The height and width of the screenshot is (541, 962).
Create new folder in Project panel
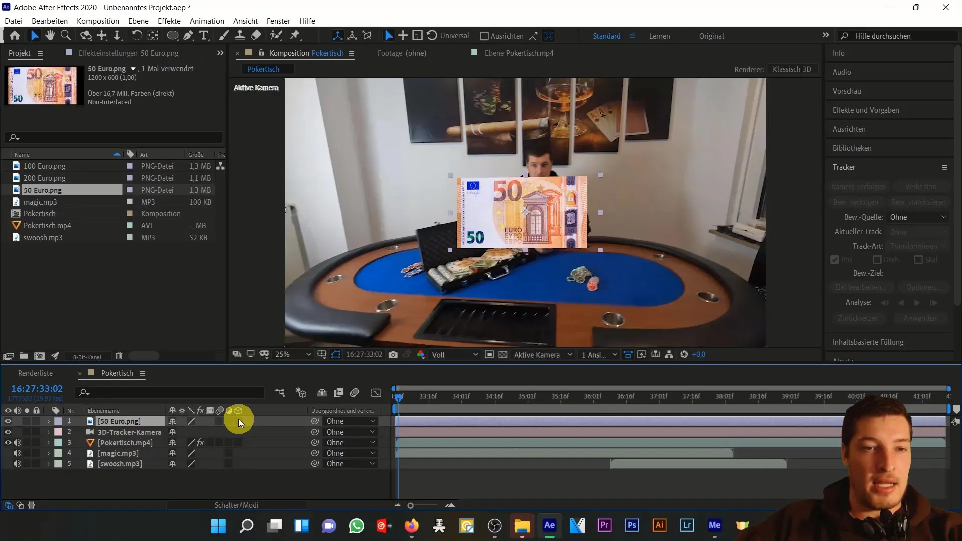click(24, 356)
